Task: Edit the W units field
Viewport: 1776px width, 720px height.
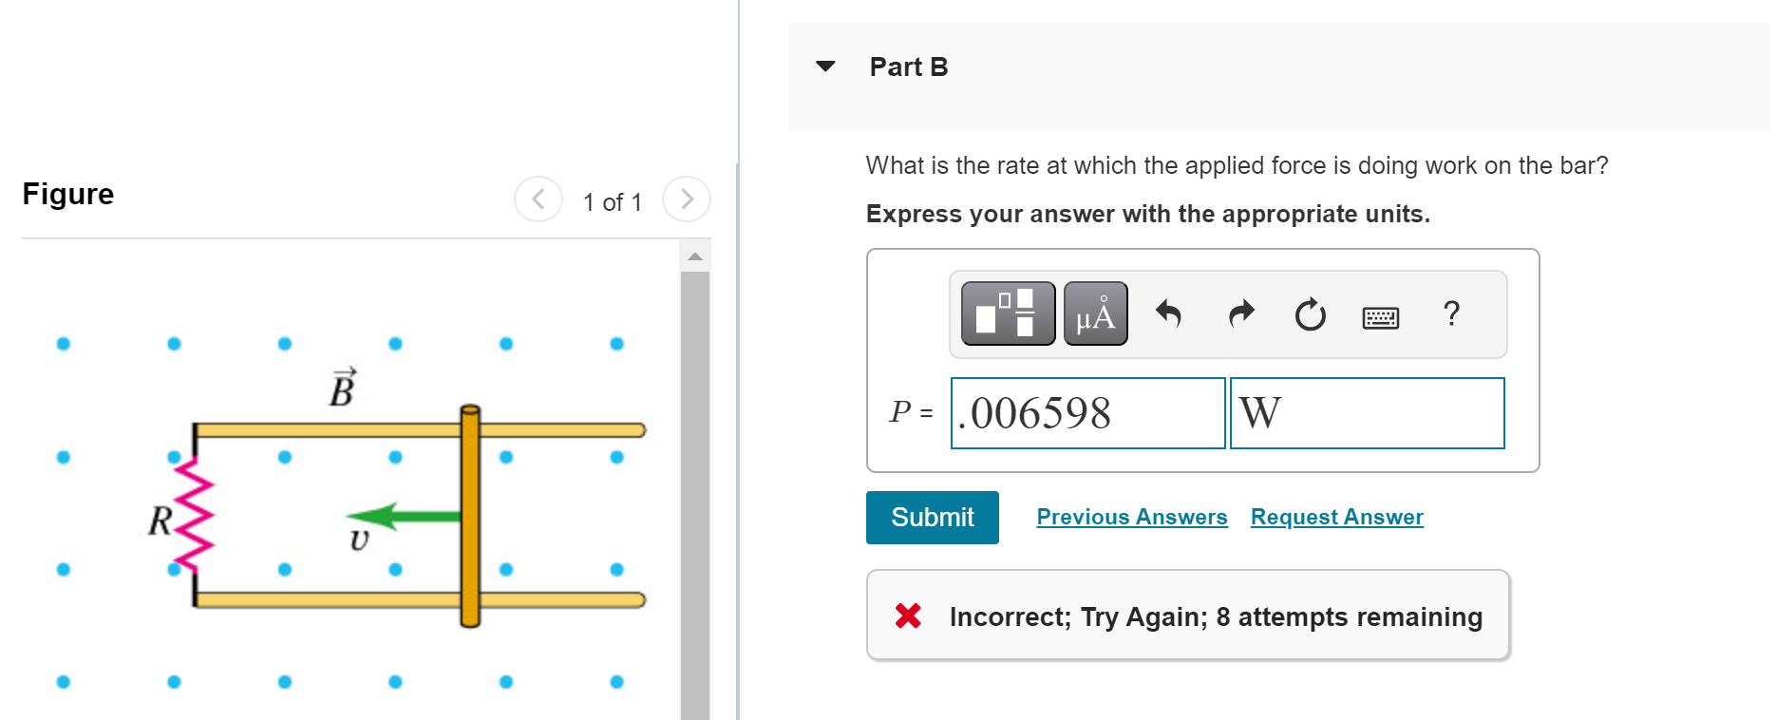Action: tap(1368, 413)
